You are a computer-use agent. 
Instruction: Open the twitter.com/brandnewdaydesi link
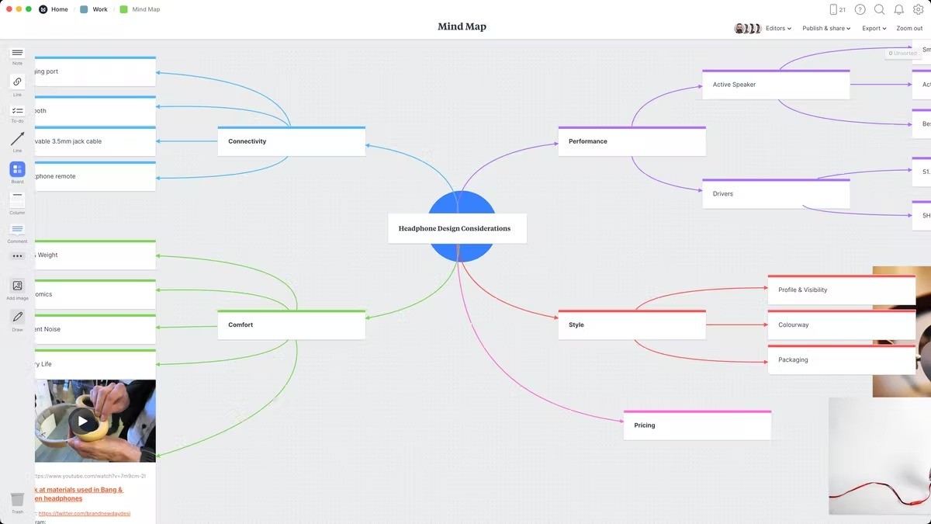(84, 513)
